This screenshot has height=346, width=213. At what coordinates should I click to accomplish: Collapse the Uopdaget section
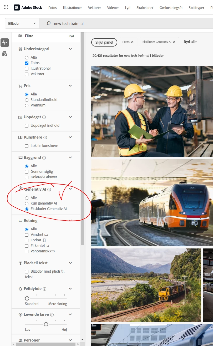click(x=70, y=117)
